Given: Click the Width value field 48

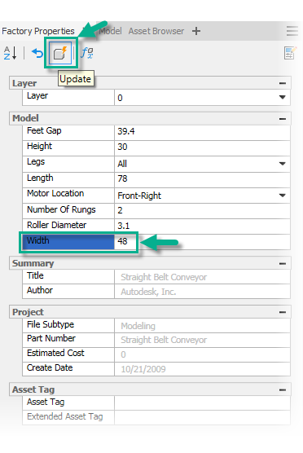Looking at the screenshot, I should coord(202,241).
